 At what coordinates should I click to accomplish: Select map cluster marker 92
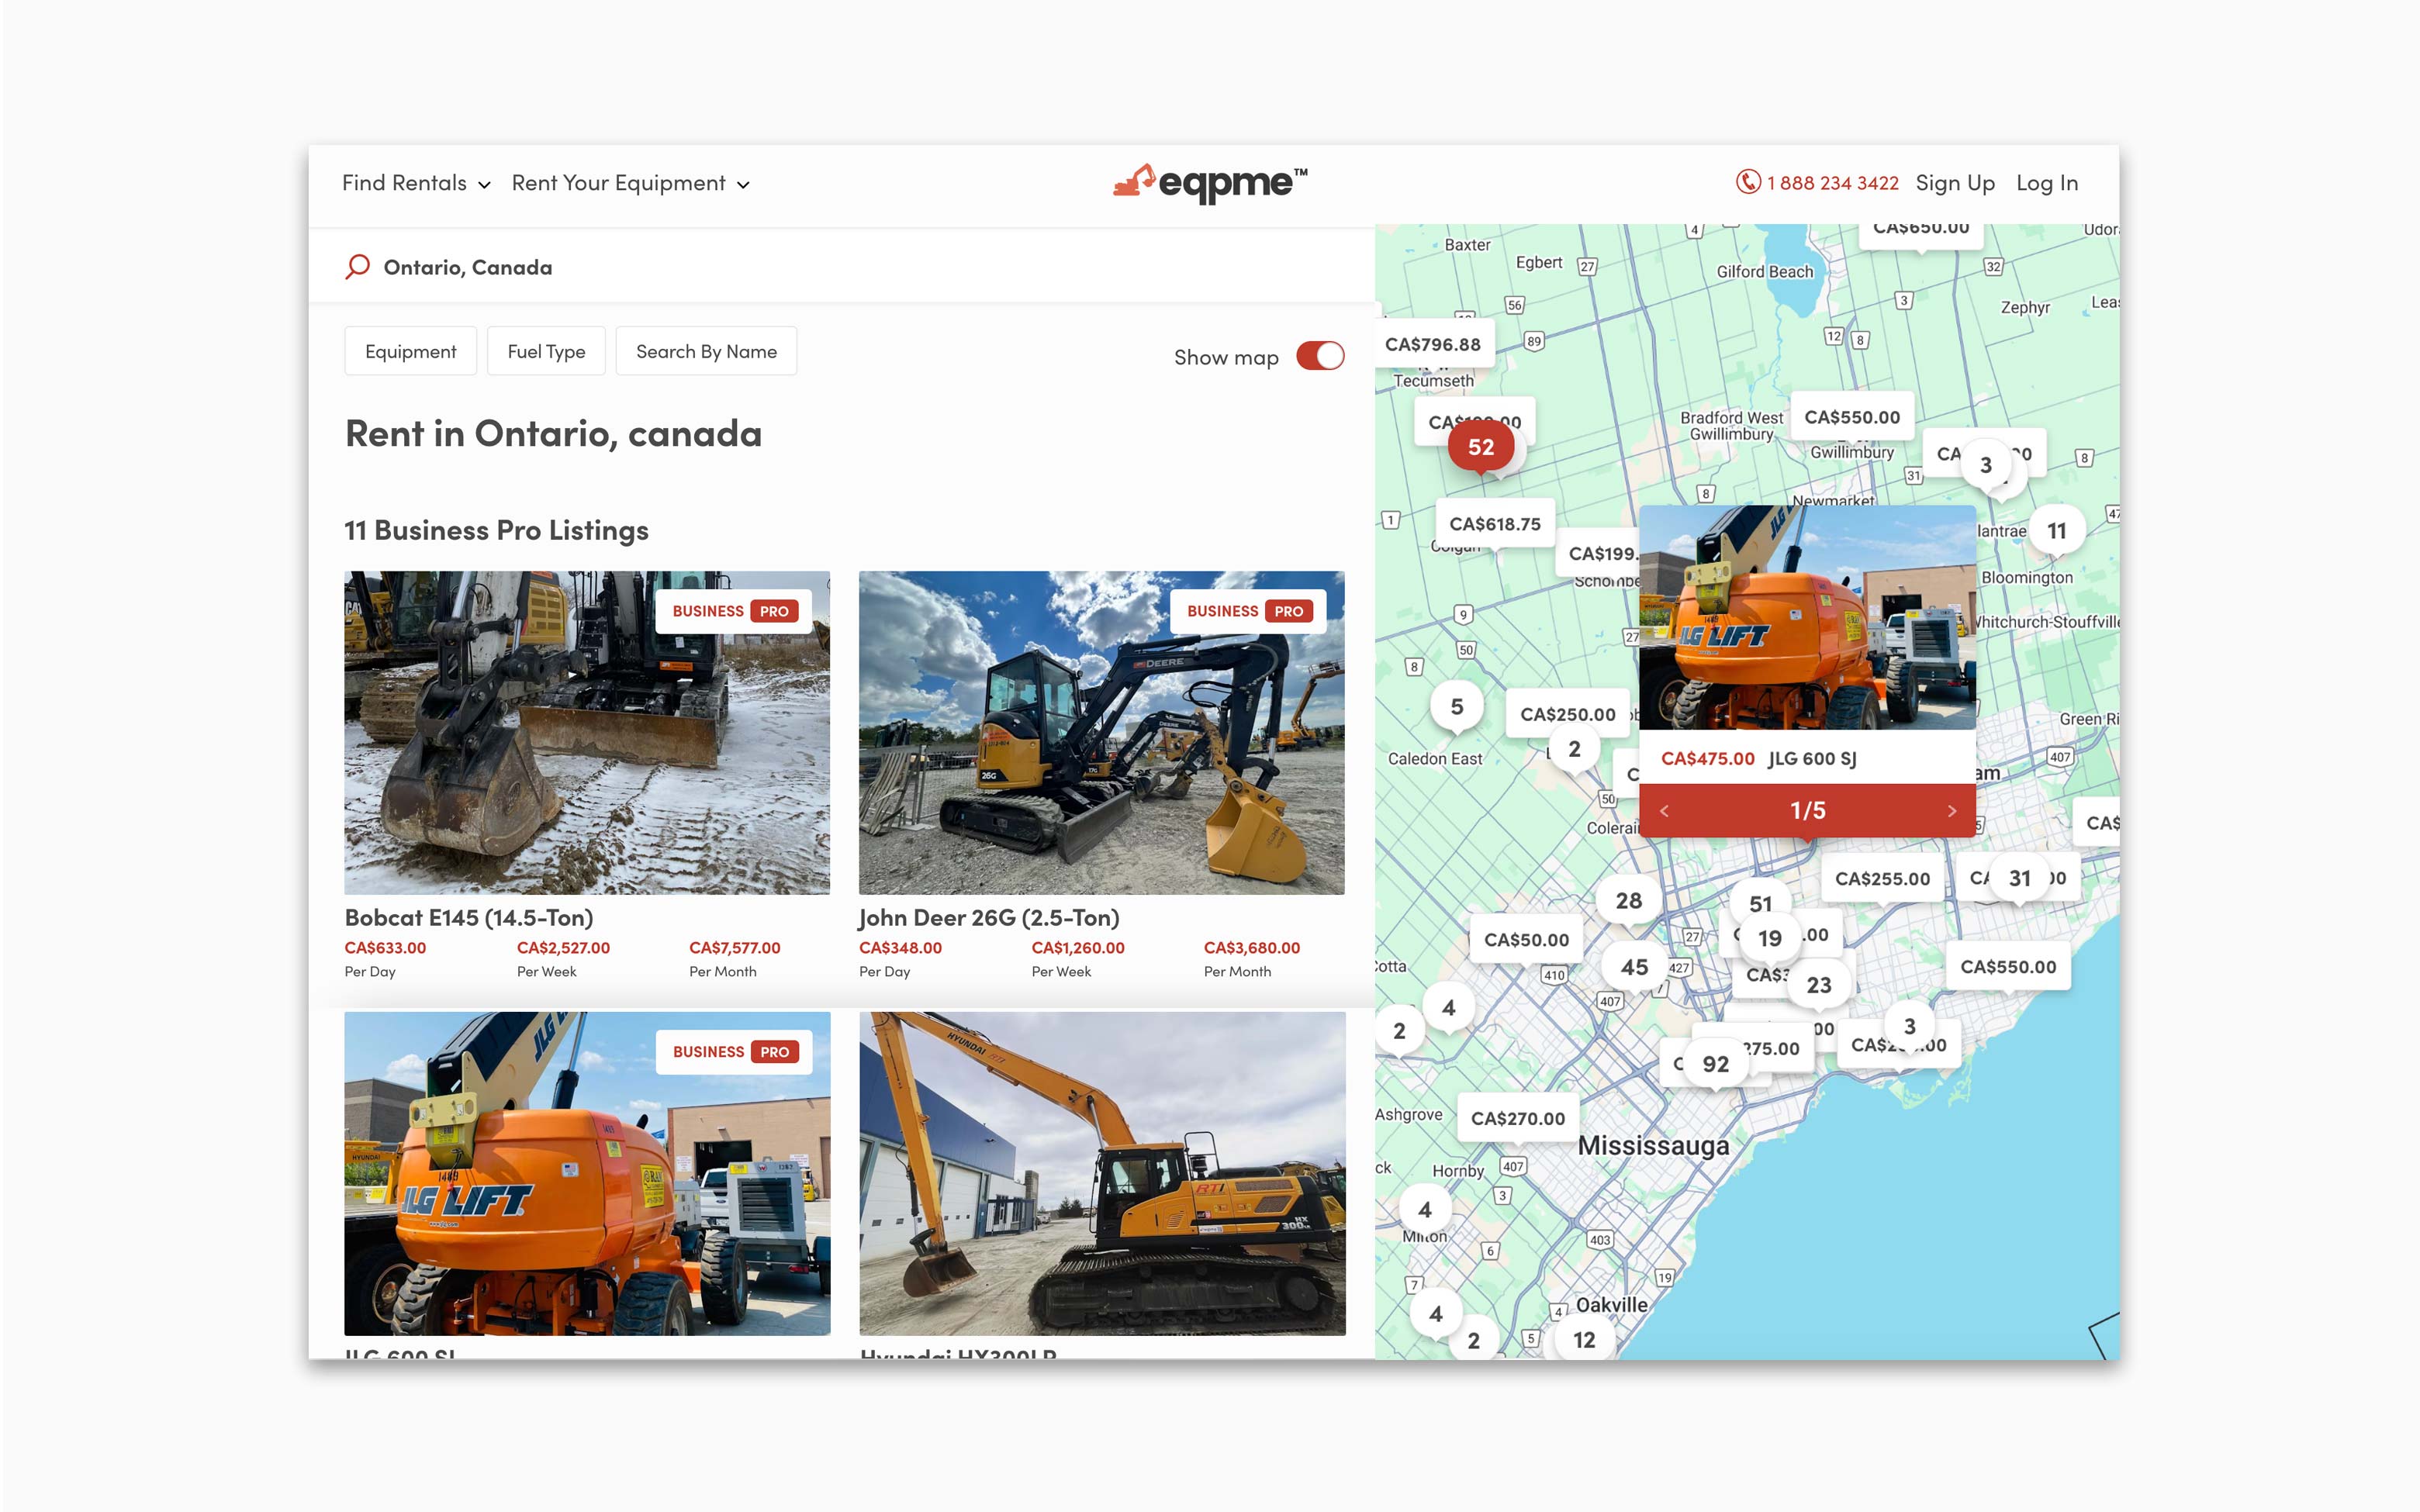pos(1716,1064)
